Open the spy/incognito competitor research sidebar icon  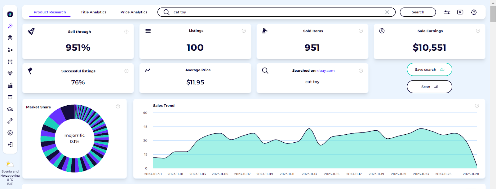tap(10, 38)
